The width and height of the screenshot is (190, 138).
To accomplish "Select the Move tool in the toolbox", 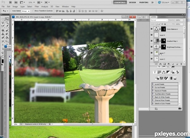I will [7, 19].
